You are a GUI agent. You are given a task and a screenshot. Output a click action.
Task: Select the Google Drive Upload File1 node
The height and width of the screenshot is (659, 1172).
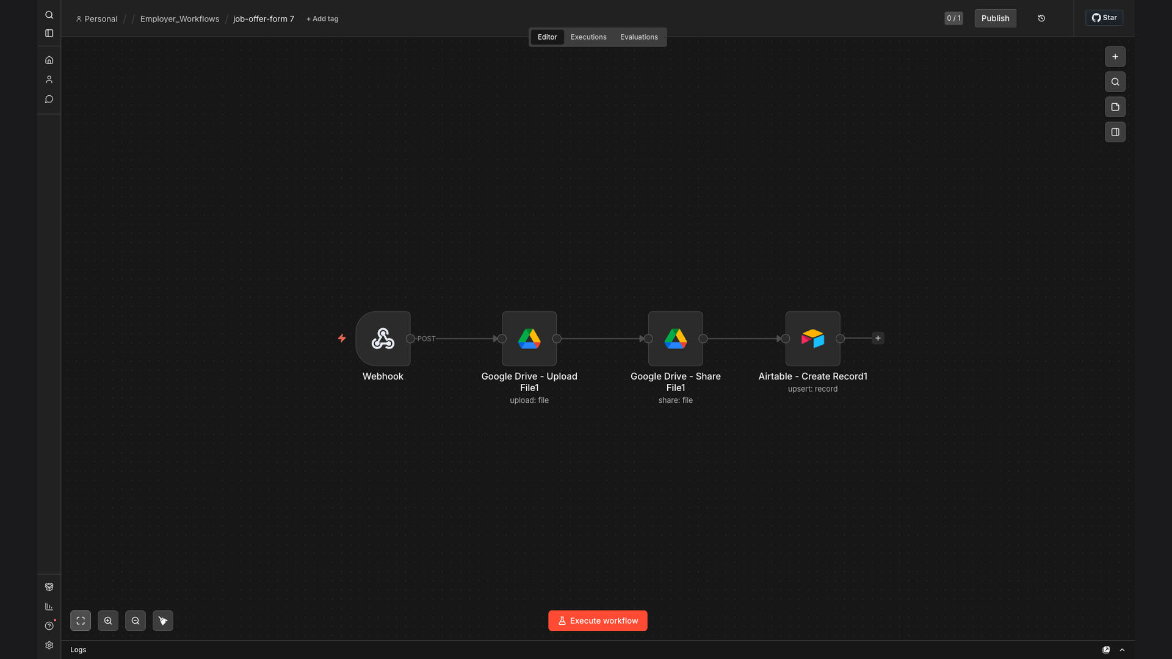(529, 339)
